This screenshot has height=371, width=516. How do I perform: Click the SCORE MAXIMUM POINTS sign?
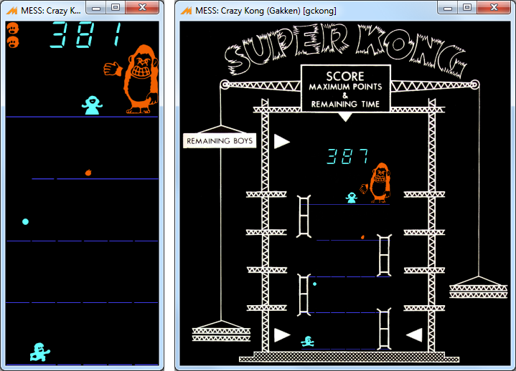[345, 89]
